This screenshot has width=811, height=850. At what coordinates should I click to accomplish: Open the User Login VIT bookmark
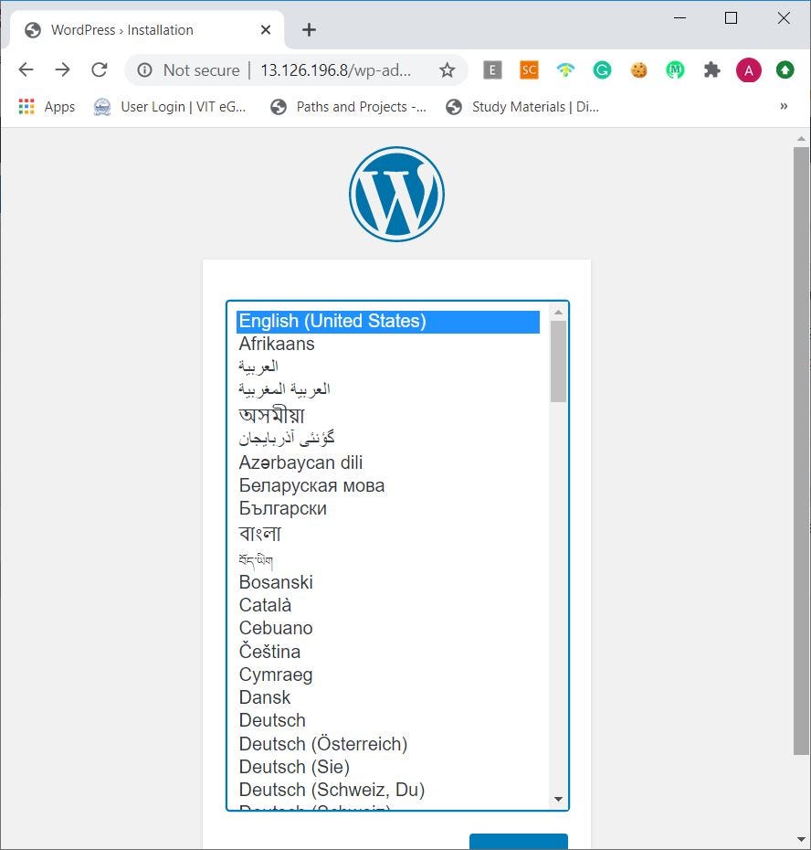click(x=170, y=107)
